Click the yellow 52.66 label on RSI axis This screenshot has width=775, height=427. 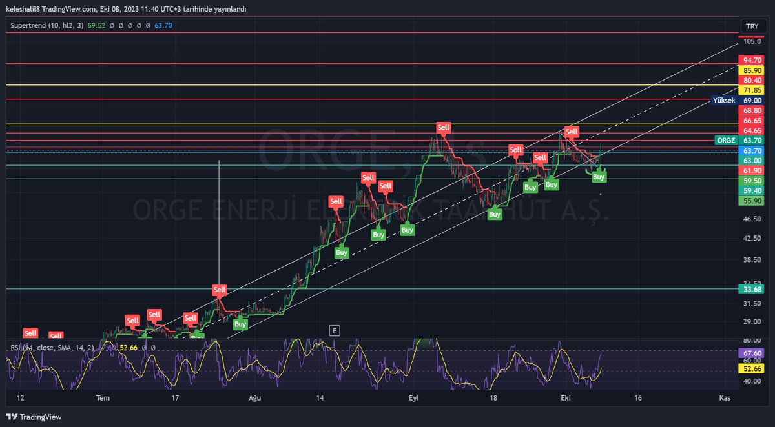[x=752, y=368]
